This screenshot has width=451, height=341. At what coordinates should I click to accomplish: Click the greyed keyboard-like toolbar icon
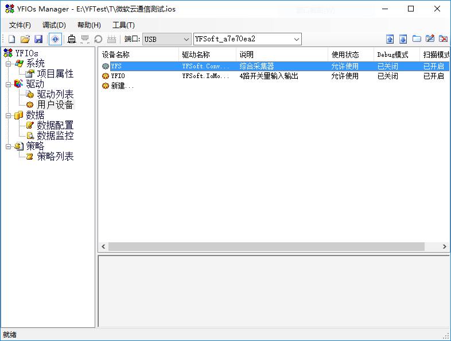[x=111, y=39]
